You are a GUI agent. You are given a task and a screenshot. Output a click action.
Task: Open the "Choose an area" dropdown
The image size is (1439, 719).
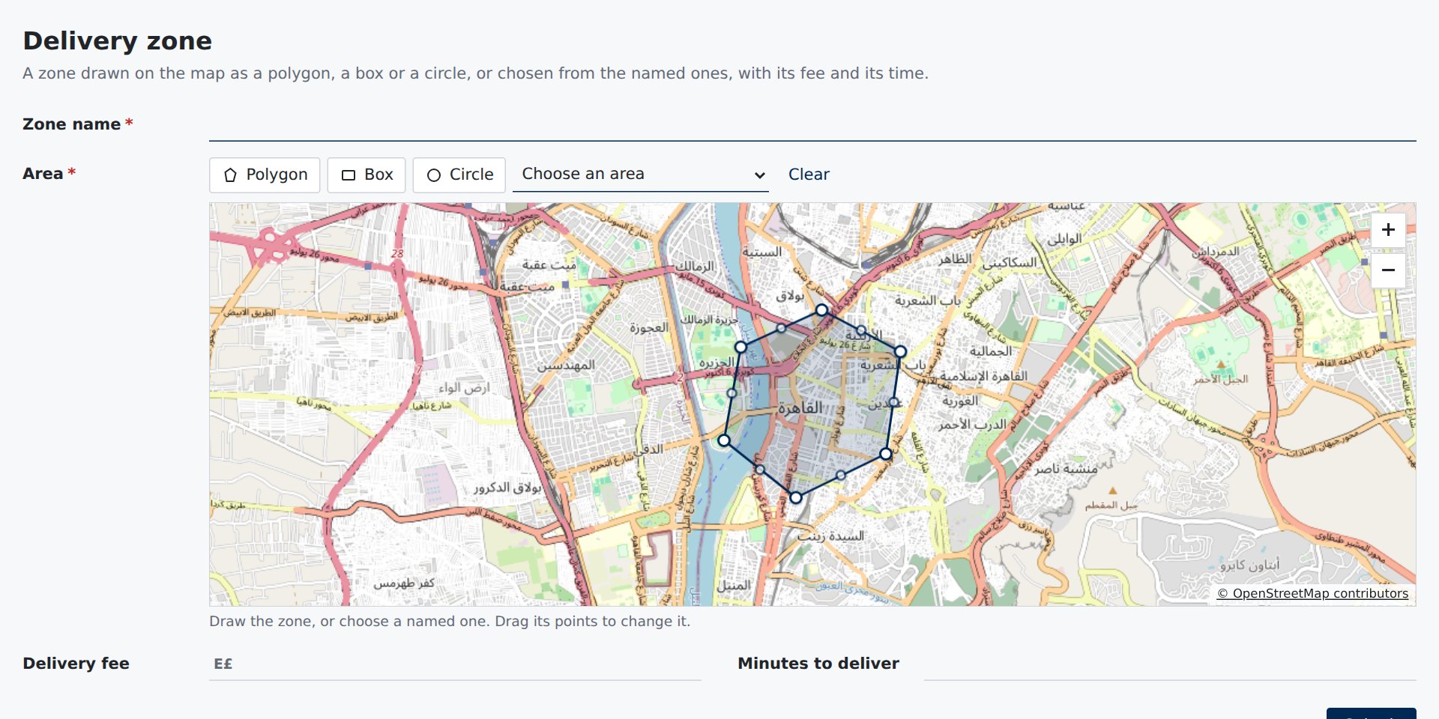pyautogui.click(x=641, y=175)
